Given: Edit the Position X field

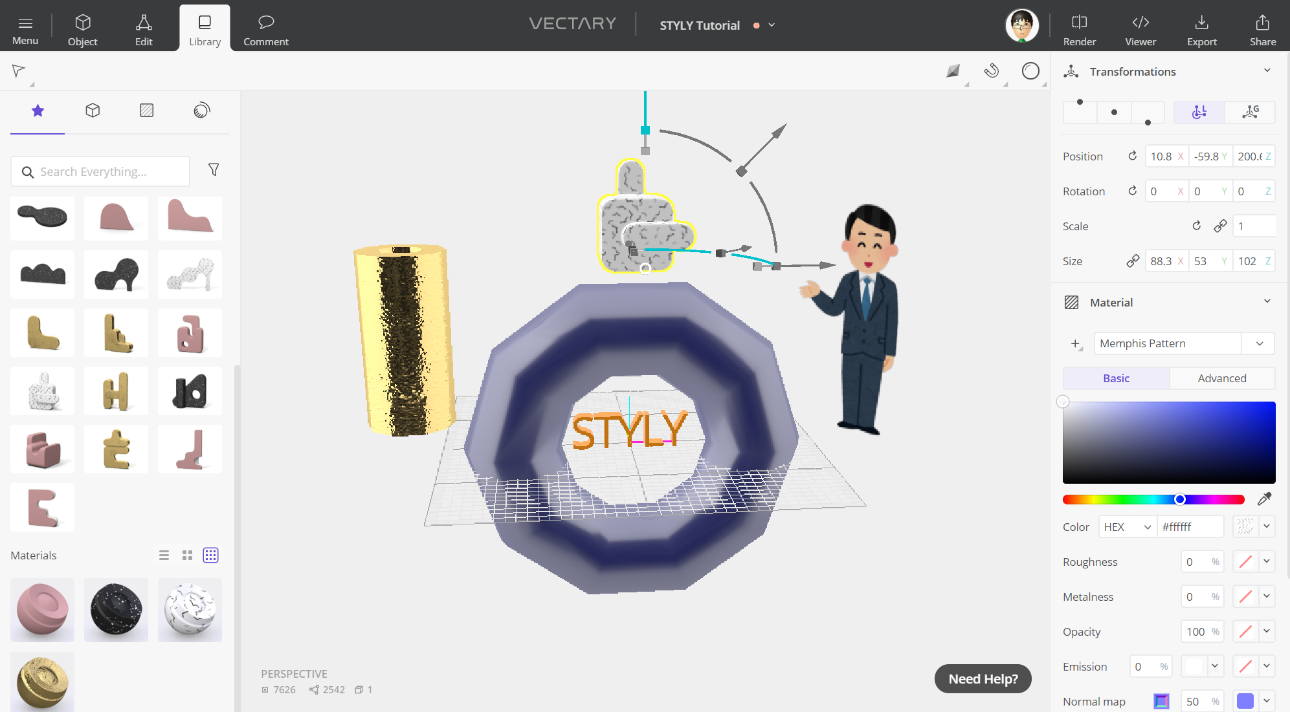Looking at the screenshot, I should [x=1167, y=156].
